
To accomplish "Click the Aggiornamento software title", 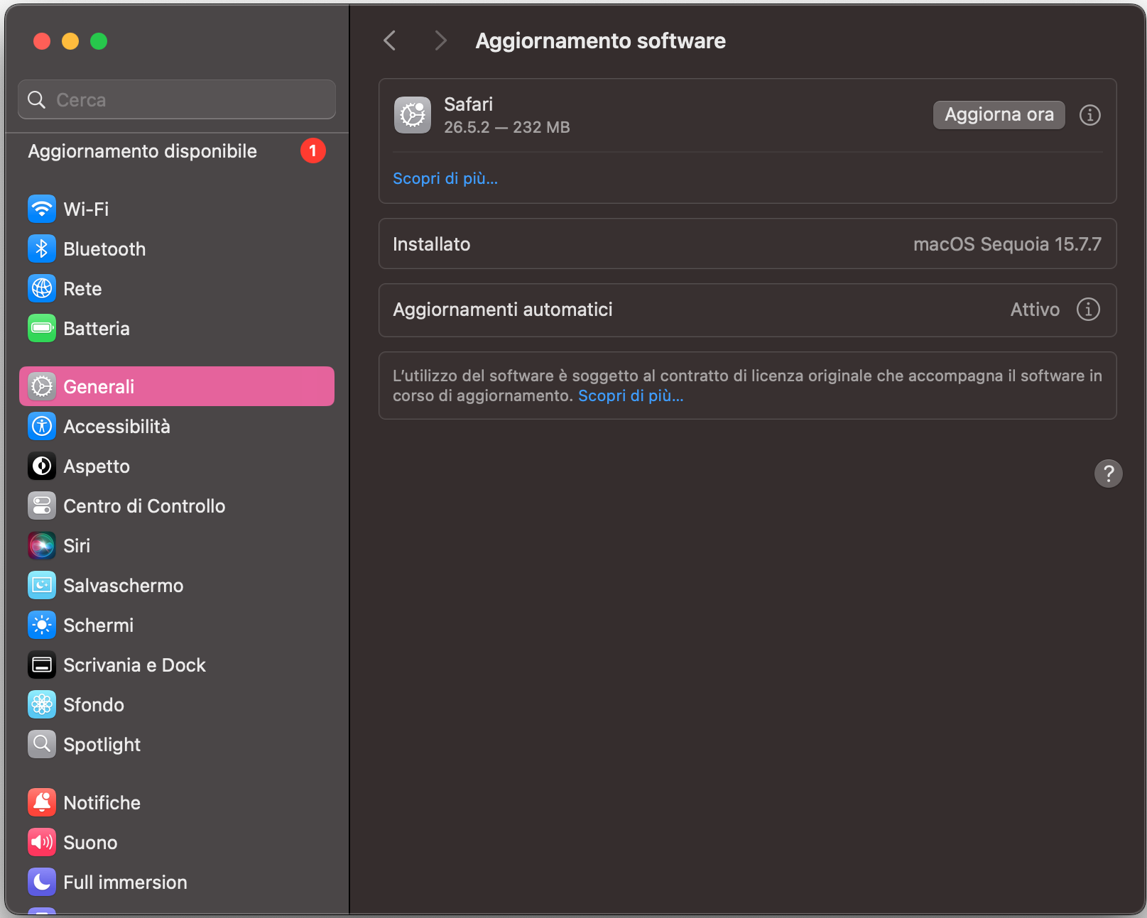I will point(600,40).
